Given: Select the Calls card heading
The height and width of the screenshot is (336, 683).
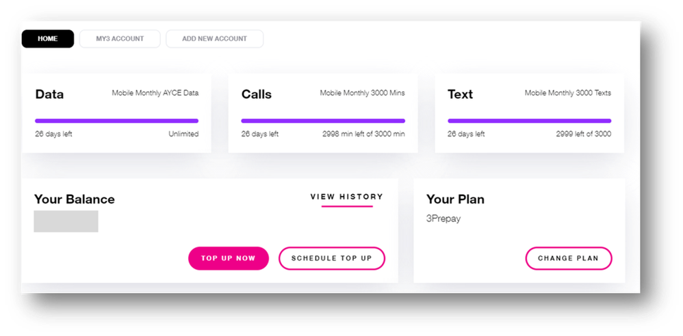Looking at the screenshot, I should 257,94.
